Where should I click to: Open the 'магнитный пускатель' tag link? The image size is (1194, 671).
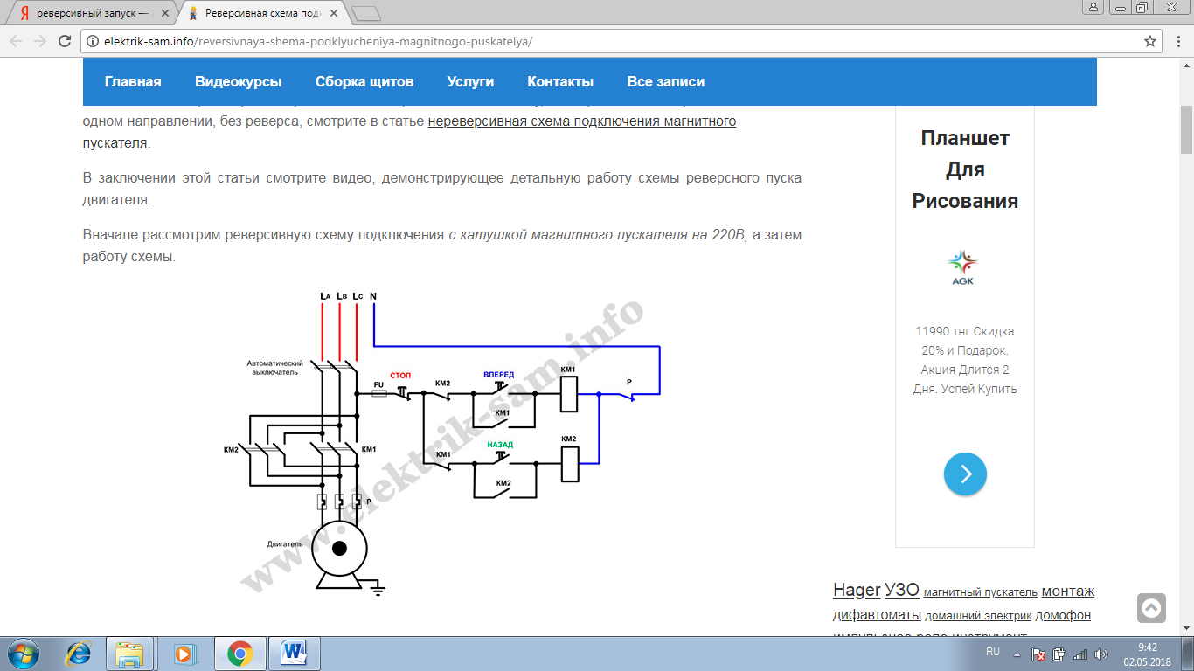(x=981, y=592)
